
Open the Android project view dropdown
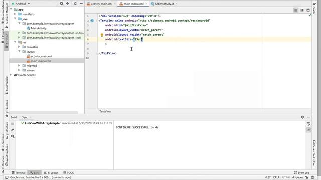[x=21, y=4]
